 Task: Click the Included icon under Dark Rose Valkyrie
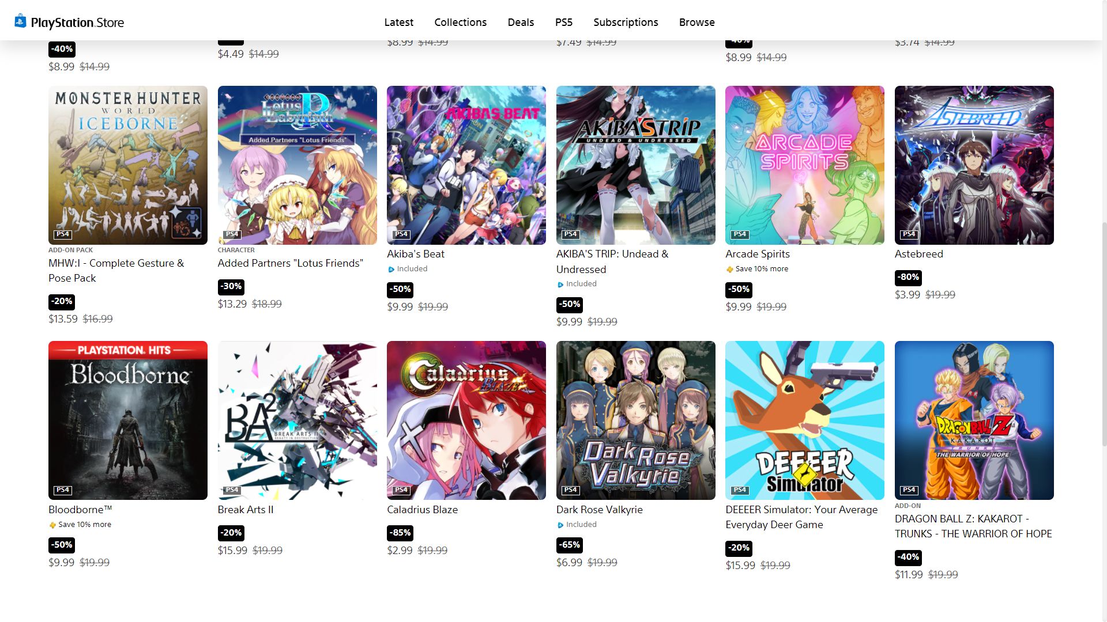[x=560, y=525]
